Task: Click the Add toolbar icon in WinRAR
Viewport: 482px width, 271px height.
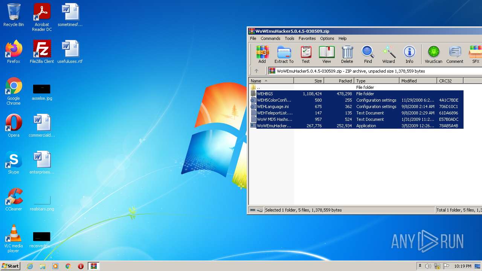Action: tap(262, 55)
